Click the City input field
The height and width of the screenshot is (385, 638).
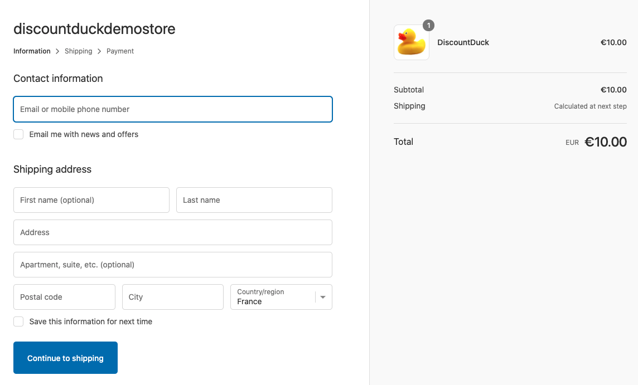coord(173,297)
